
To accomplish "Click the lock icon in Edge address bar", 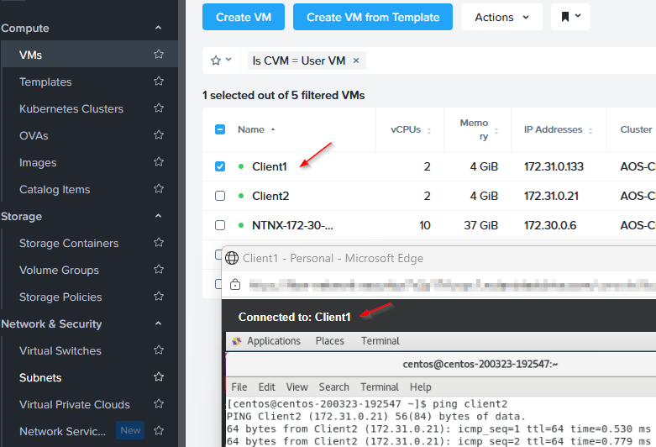I will [235, 285].
